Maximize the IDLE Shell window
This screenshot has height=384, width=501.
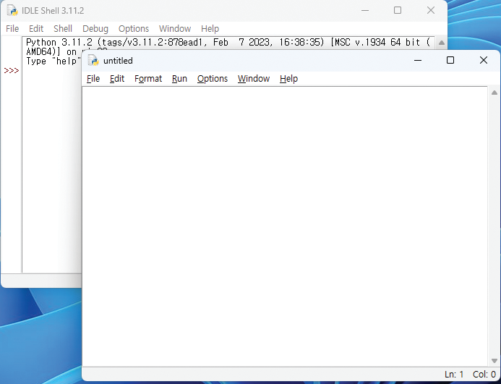pos(398,11)
